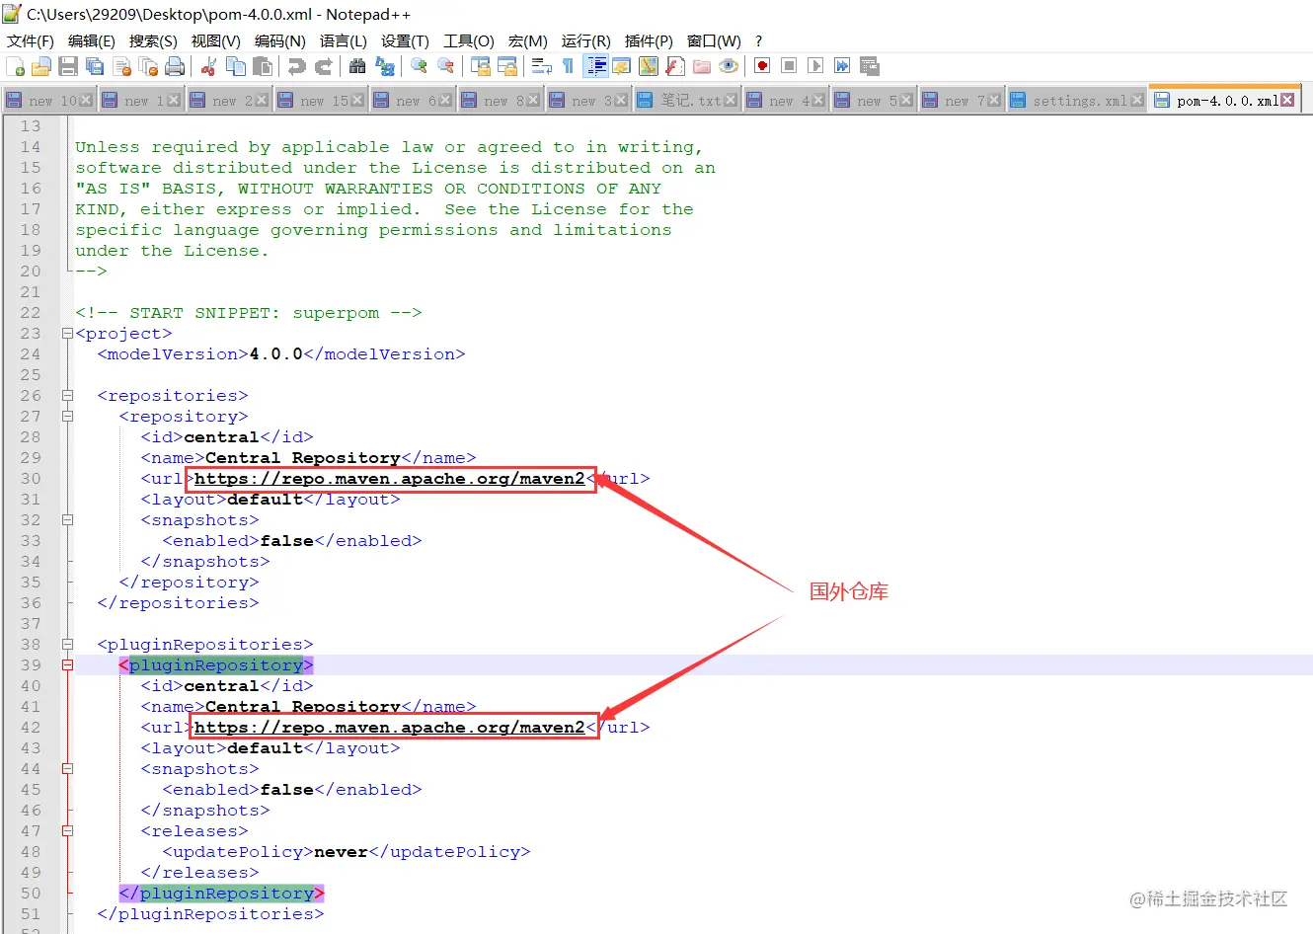Toggle the indent guide icon
The width and height of the screenshot is (1313, 934).
(x=596, y=66)
